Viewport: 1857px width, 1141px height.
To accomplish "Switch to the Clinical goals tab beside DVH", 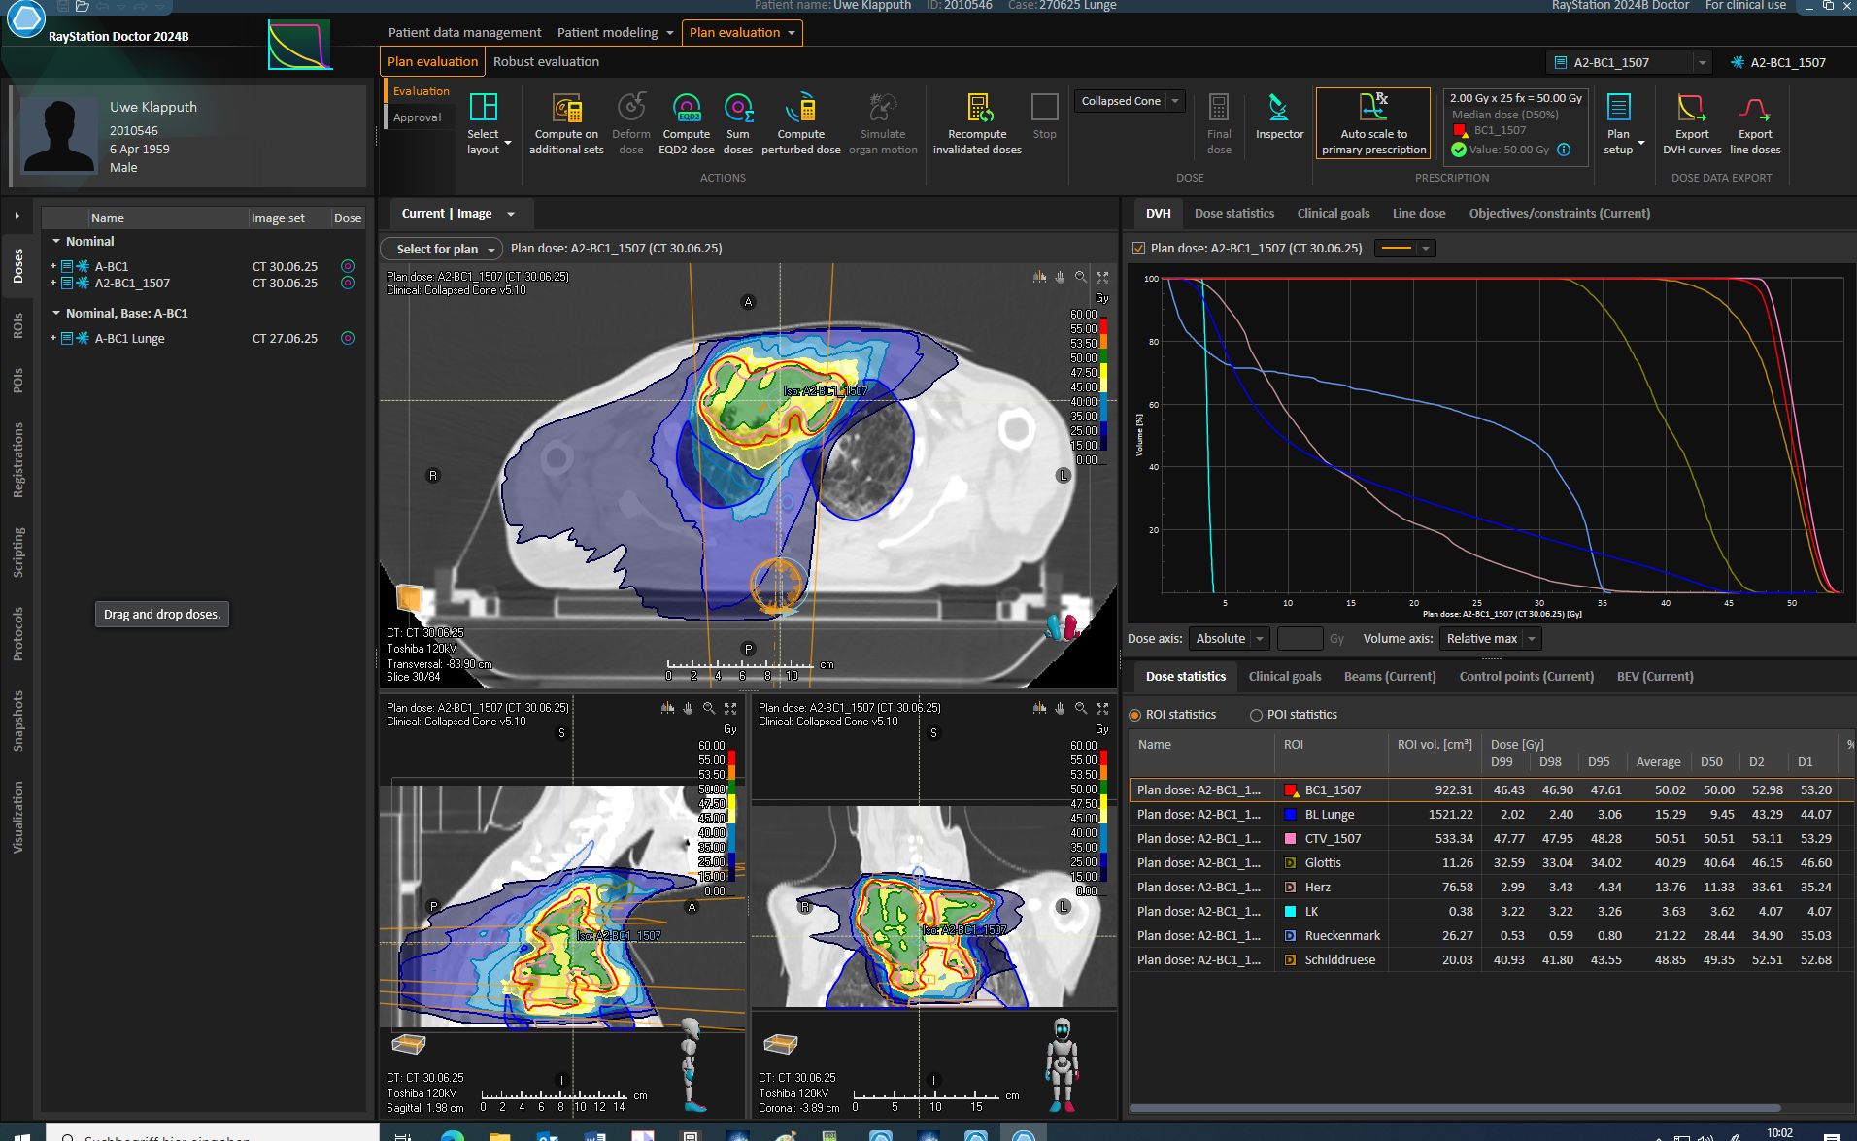I will click(x=1333, y=214).
